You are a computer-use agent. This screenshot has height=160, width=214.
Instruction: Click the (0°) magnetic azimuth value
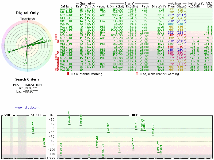183,47
